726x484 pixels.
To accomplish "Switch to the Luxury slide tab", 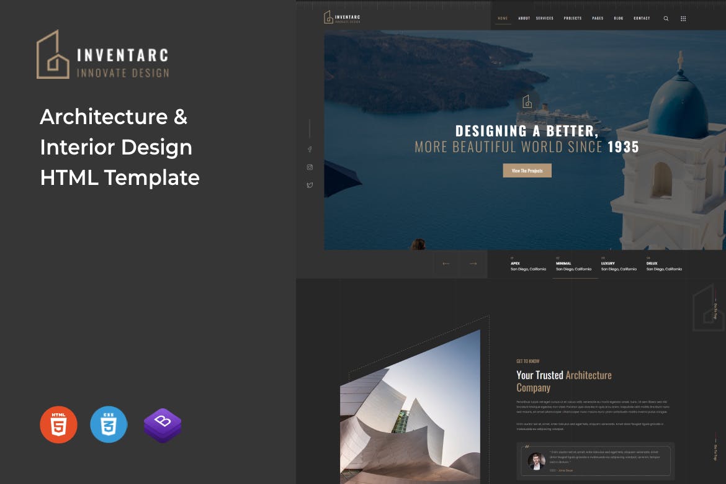I will [x=619, y=265].
